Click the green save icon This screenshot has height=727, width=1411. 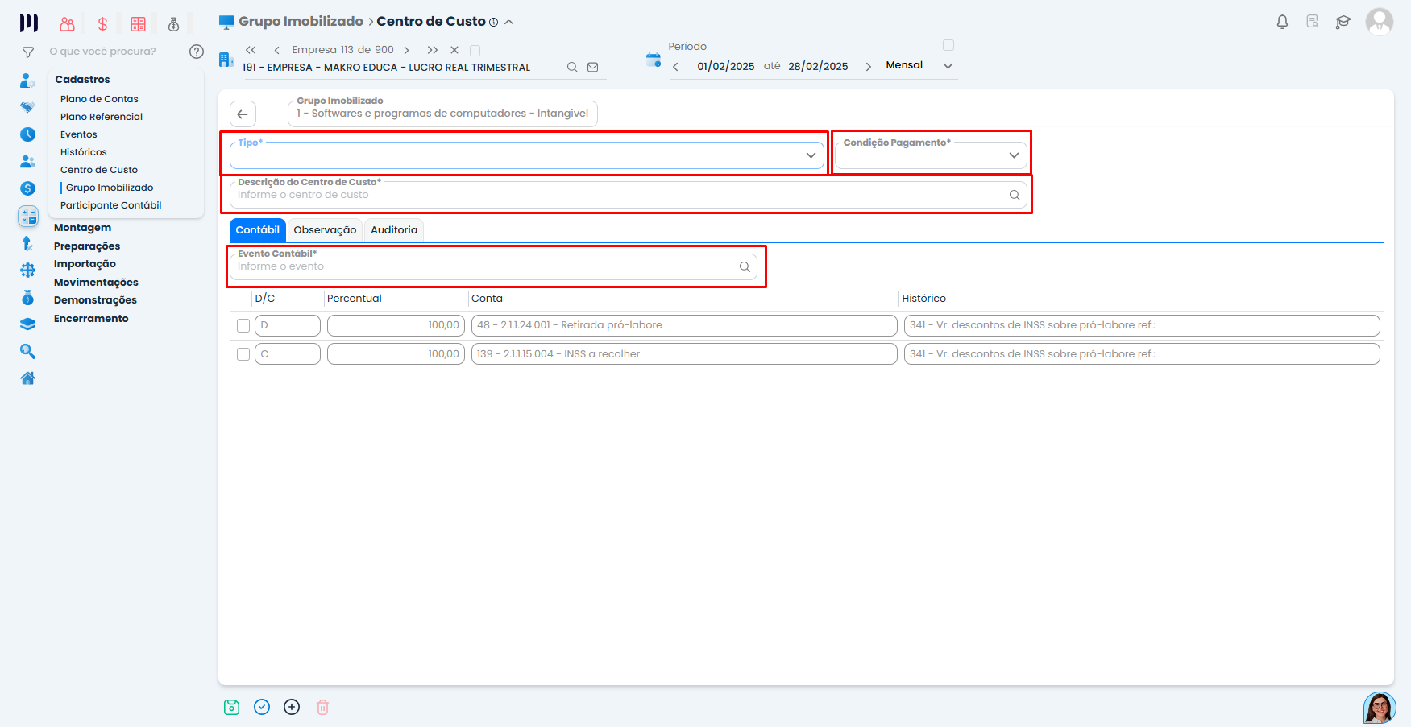coord(232,707)
